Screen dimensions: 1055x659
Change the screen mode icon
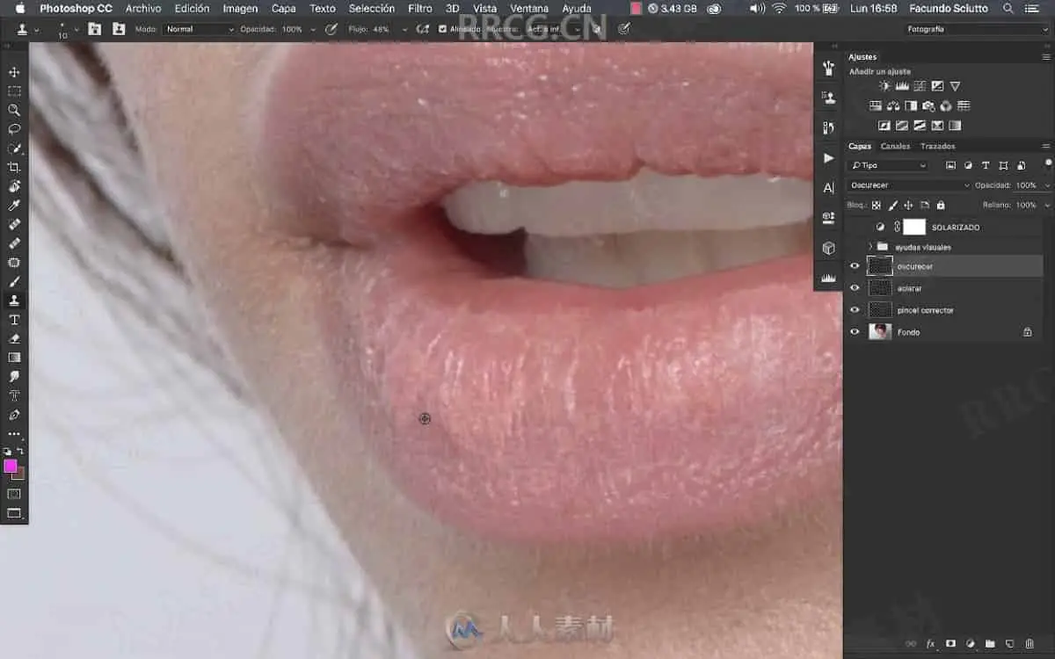14,513
